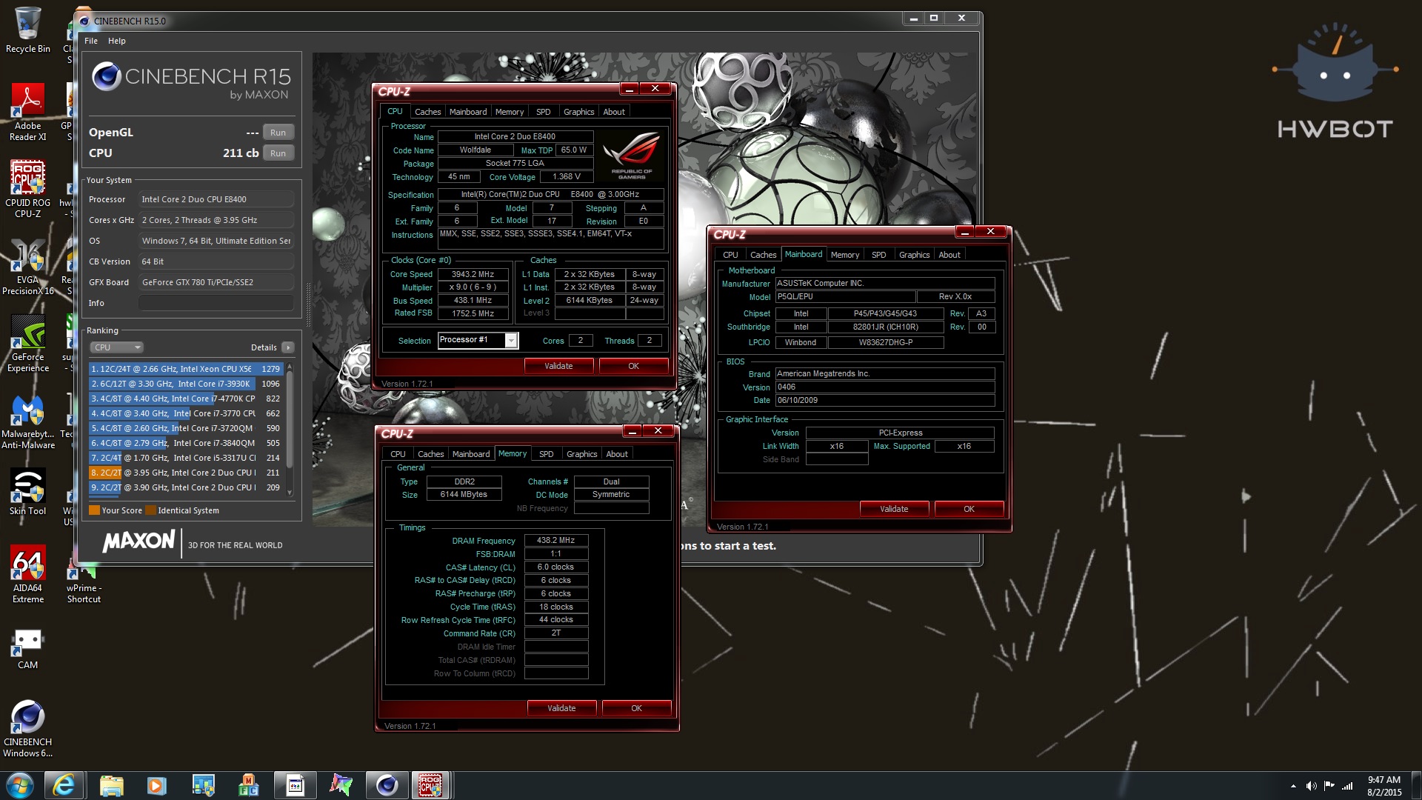Open the Help menu in Cinebench
This screenshot has width=1422, height=800.
[117, 41]
